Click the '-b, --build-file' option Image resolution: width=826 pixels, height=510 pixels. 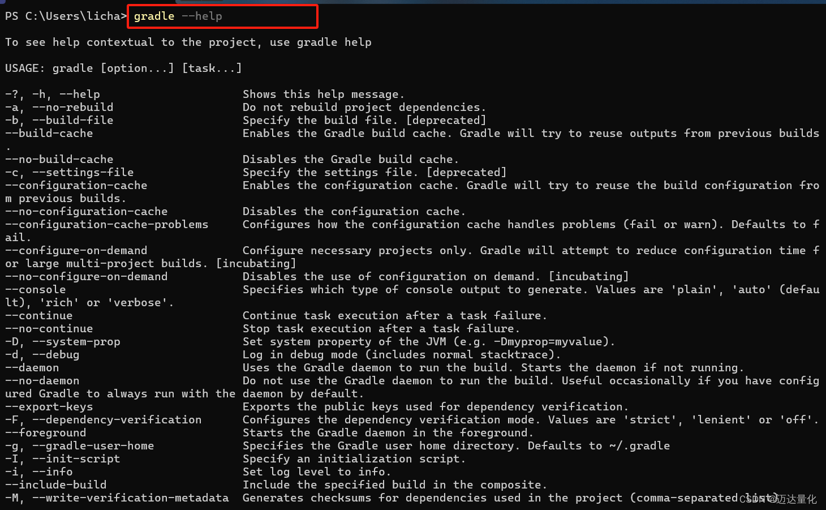[x=59, y=121]
